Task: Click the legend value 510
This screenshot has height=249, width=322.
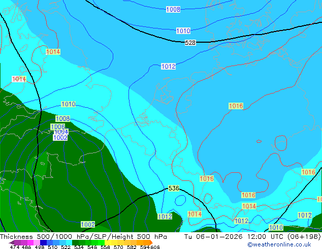Action: coord(53,247)
